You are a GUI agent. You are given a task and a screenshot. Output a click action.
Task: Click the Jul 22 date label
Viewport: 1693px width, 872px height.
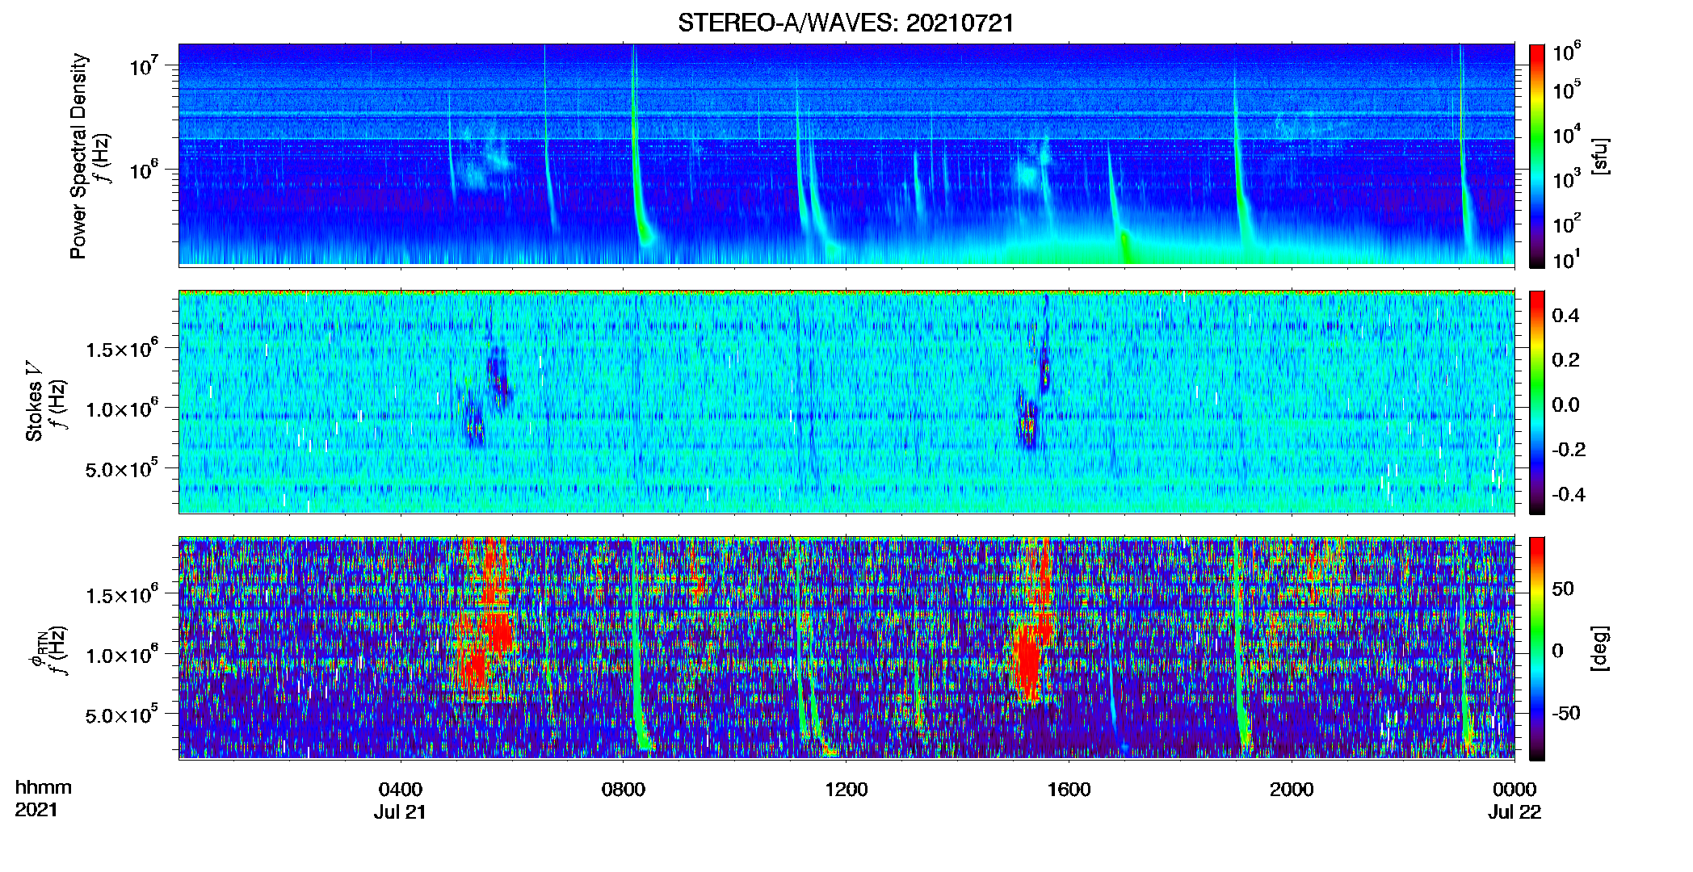tap(1515, 812)
